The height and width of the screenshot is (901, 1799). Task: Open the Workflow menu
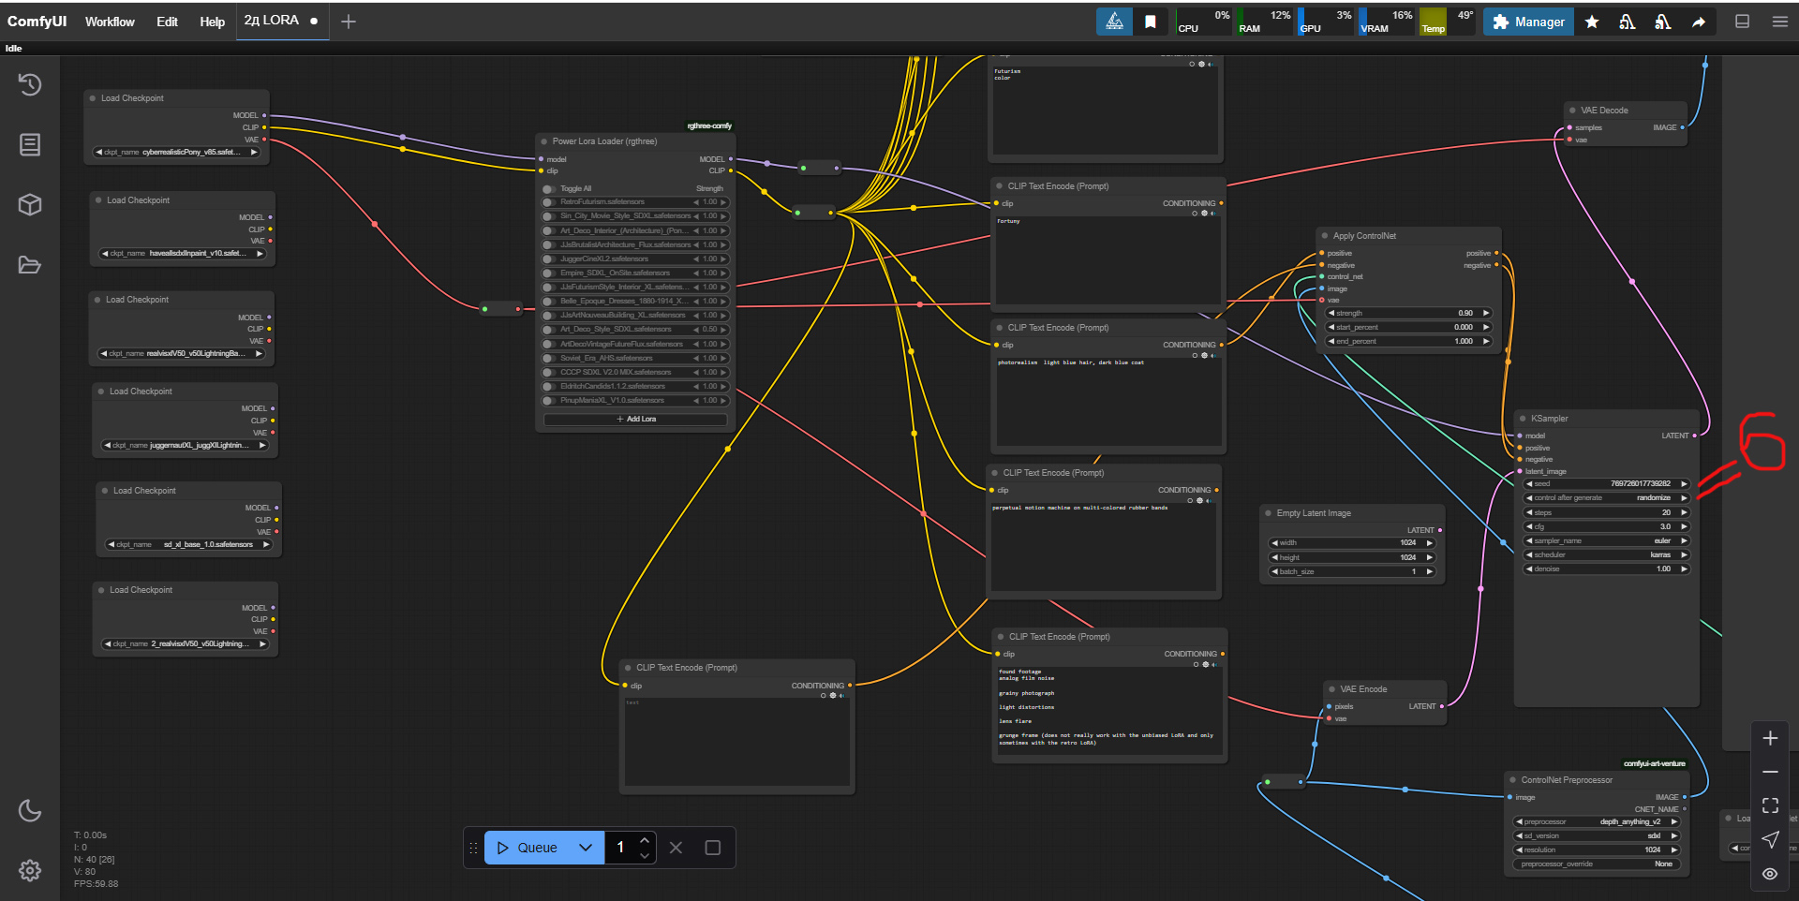pos(110,22)
